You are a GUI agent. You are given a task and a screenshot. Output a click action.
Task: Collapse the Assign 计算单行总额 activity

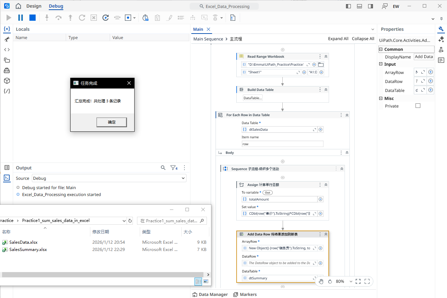pyautogui.click(x=326, y=185)
